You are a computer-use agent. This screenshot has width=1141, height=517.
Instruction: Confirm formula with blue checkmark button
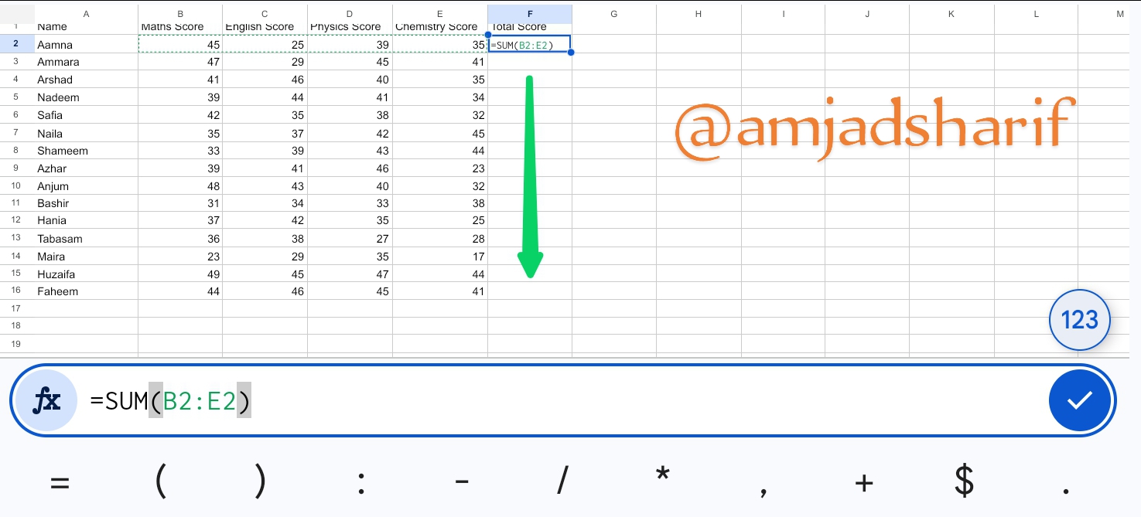pos(1079,400)
